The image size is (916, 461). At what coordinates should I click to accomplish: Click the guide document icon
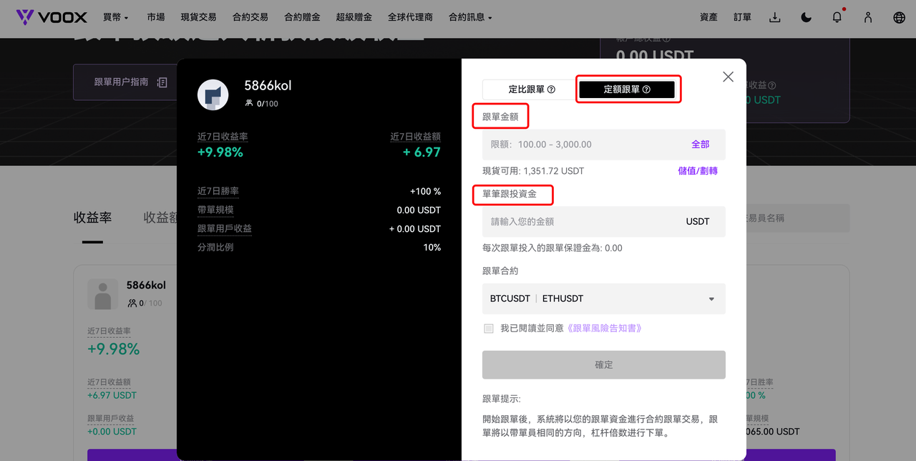coord(162,82)
